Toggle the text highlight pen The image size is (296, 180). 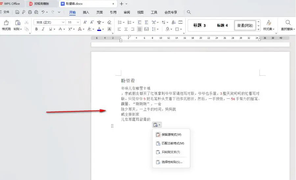[90, 29]
